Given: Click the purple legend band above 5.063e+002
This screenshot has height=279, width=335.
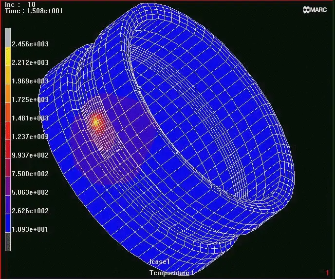Looking at the screenshot, I should coord(8,186).
